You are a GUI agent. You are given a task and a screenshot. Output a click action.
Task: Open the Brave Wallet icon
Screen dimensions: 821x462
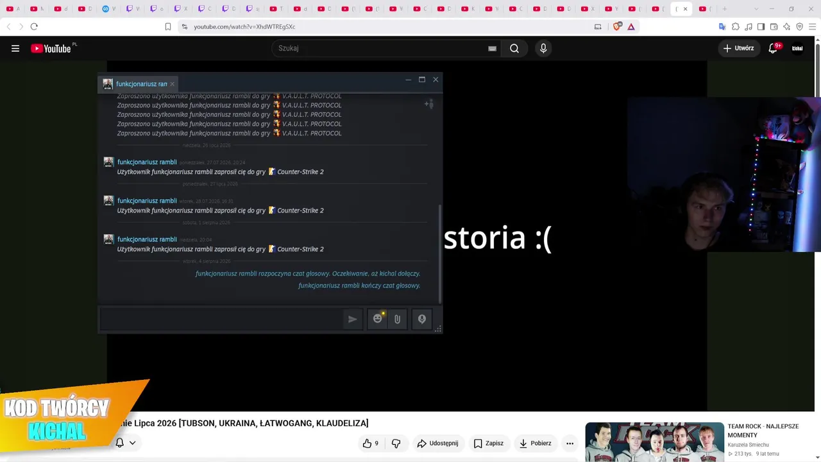pyautogui.click(x=774, y=26)
